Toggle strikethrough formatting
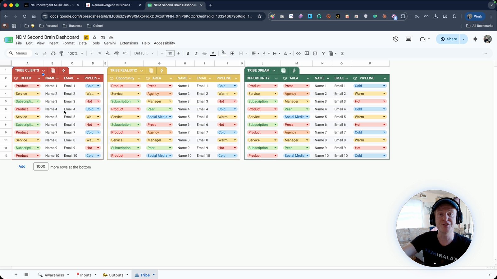 (204, 53)
